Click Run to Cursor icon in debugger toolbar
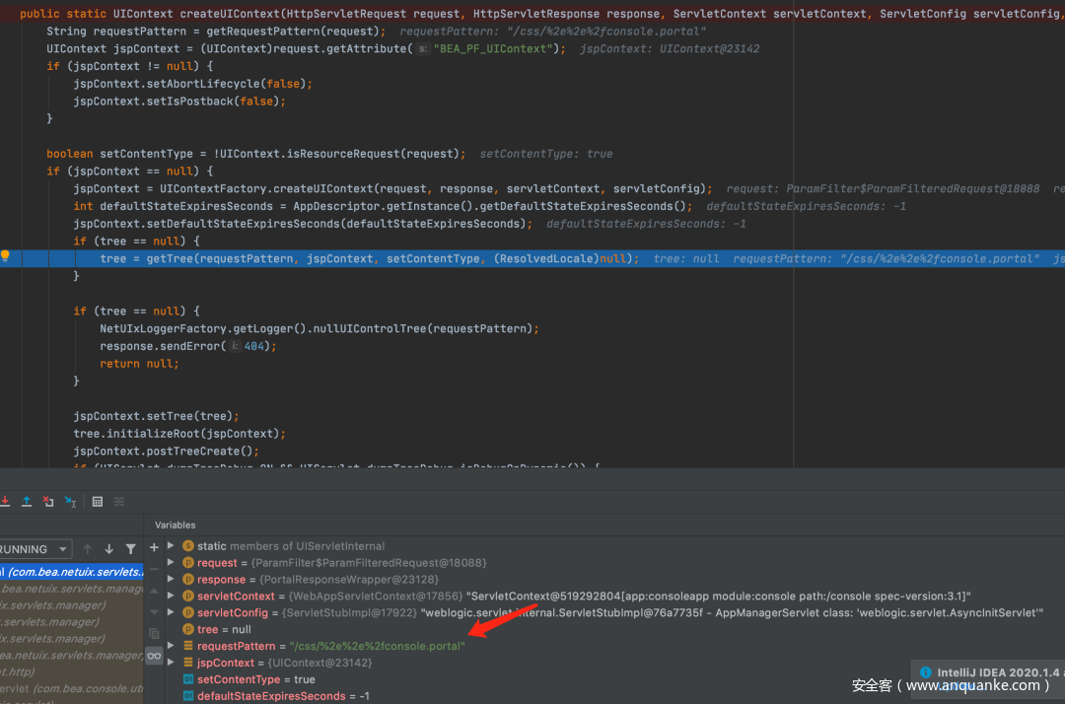This screenshot has width=1065, height=704. point(70,501)
